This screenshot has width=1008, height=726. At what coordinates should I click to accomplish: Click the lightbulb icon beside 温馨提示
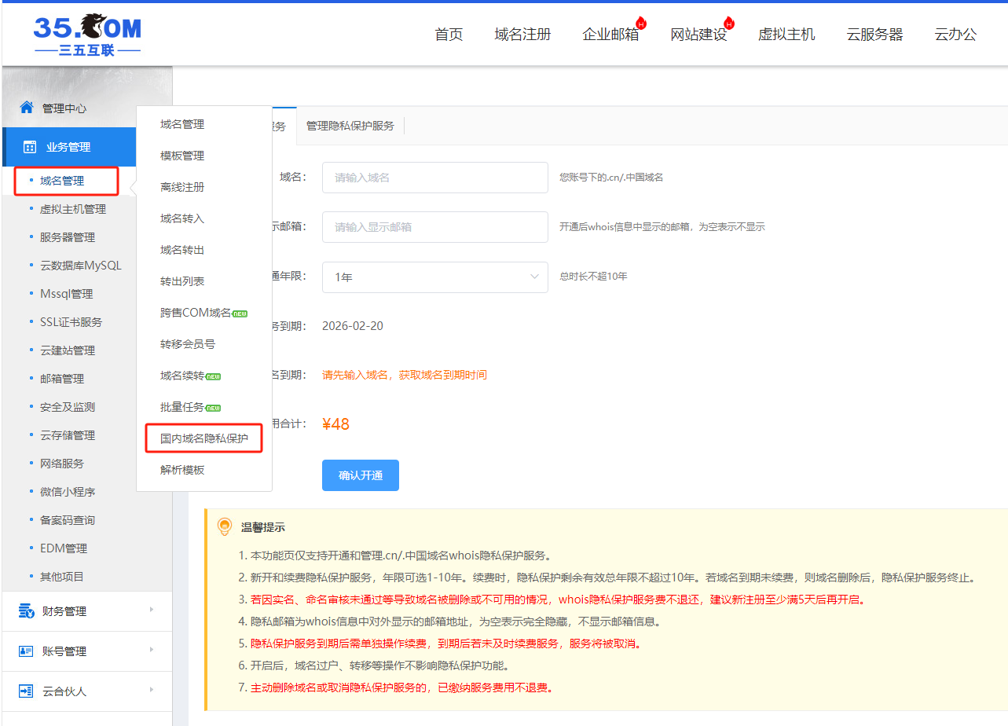point(225,526)
